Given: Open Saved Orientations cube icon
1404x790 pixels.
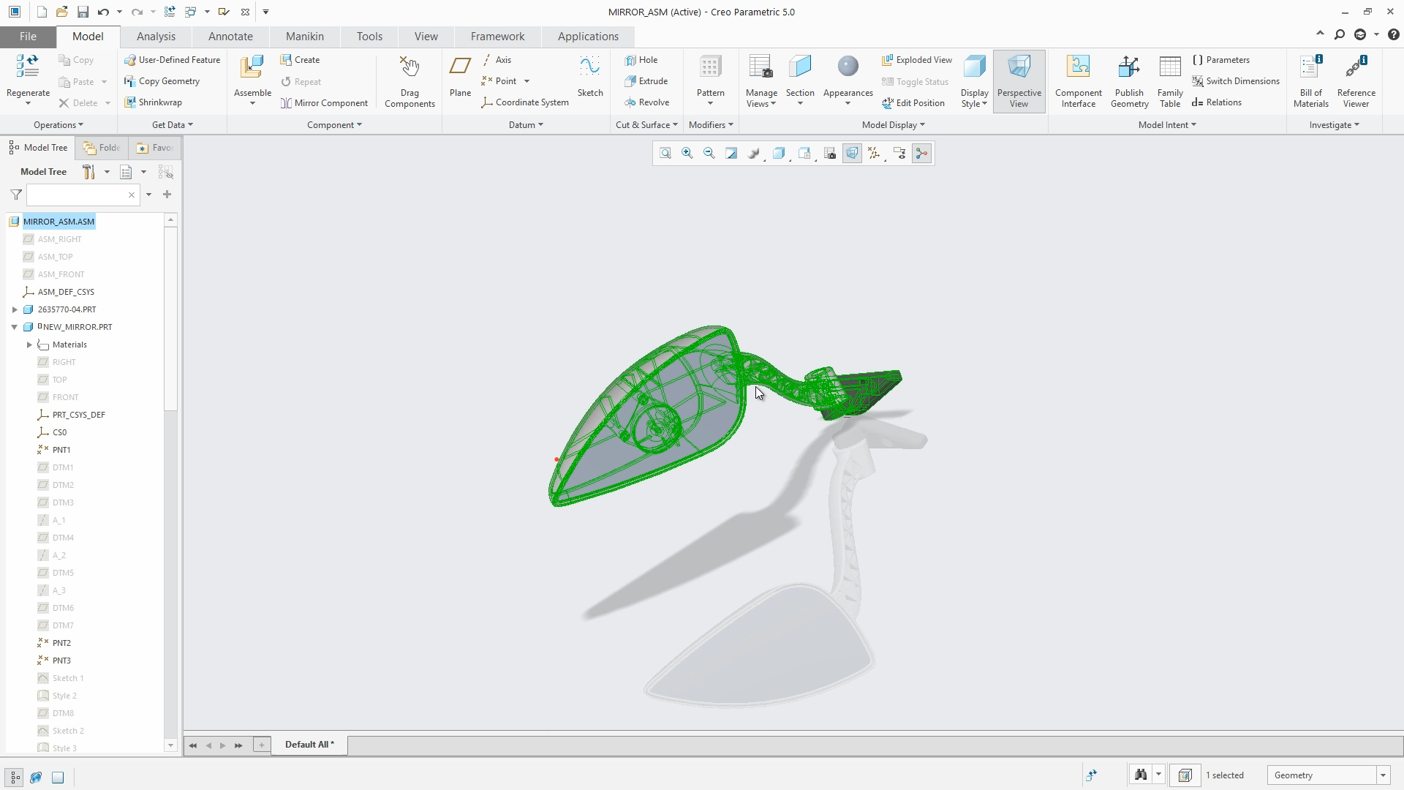Looking at the screenshot, I should tap(804, 153).
